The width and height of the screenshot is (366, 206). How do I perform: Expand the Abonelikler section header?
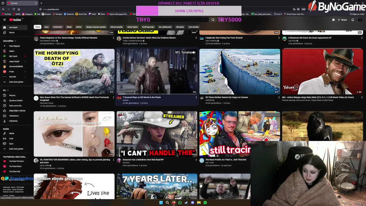(9, 41)
